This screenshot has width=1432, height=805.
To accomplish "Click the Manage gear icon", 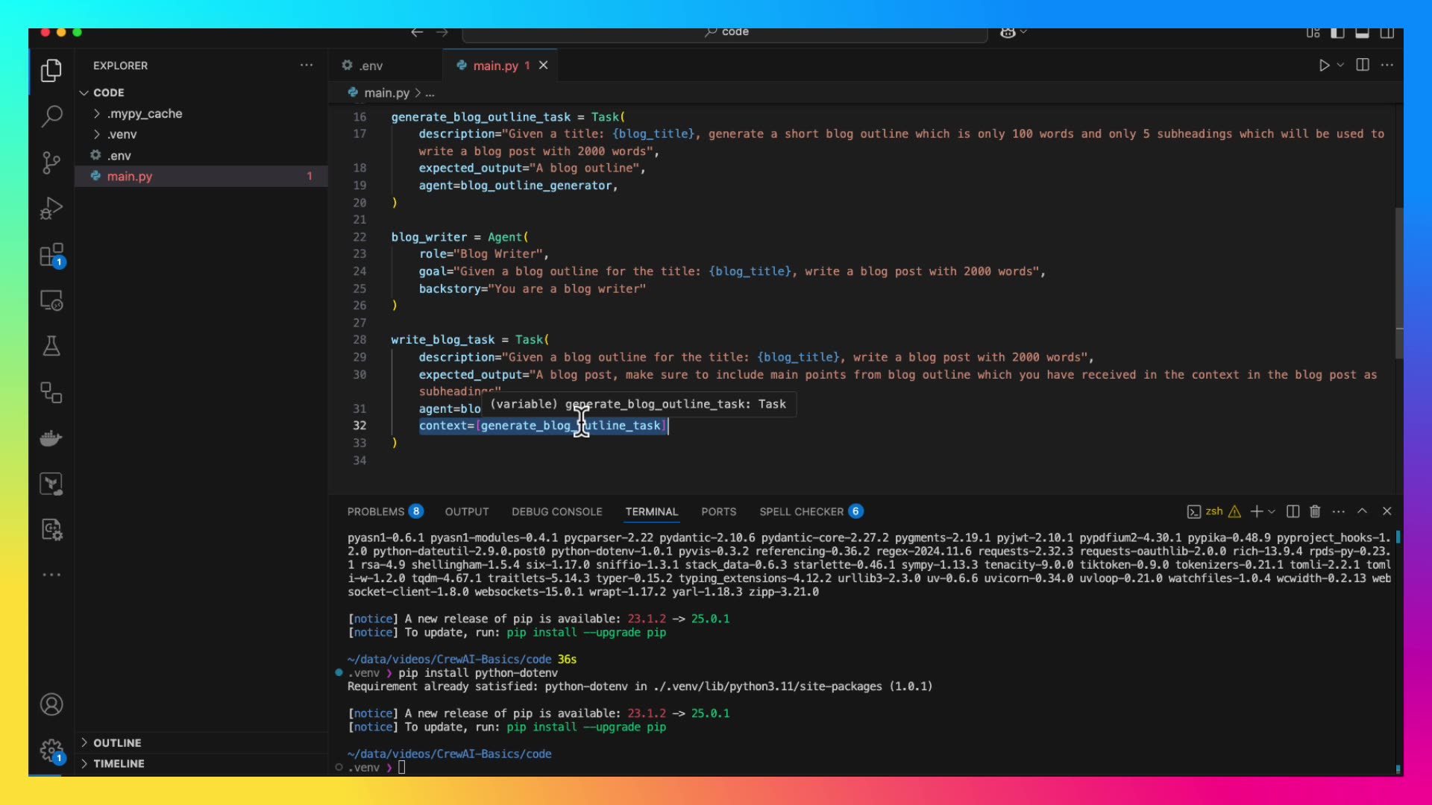I will (x=51, y=749).
